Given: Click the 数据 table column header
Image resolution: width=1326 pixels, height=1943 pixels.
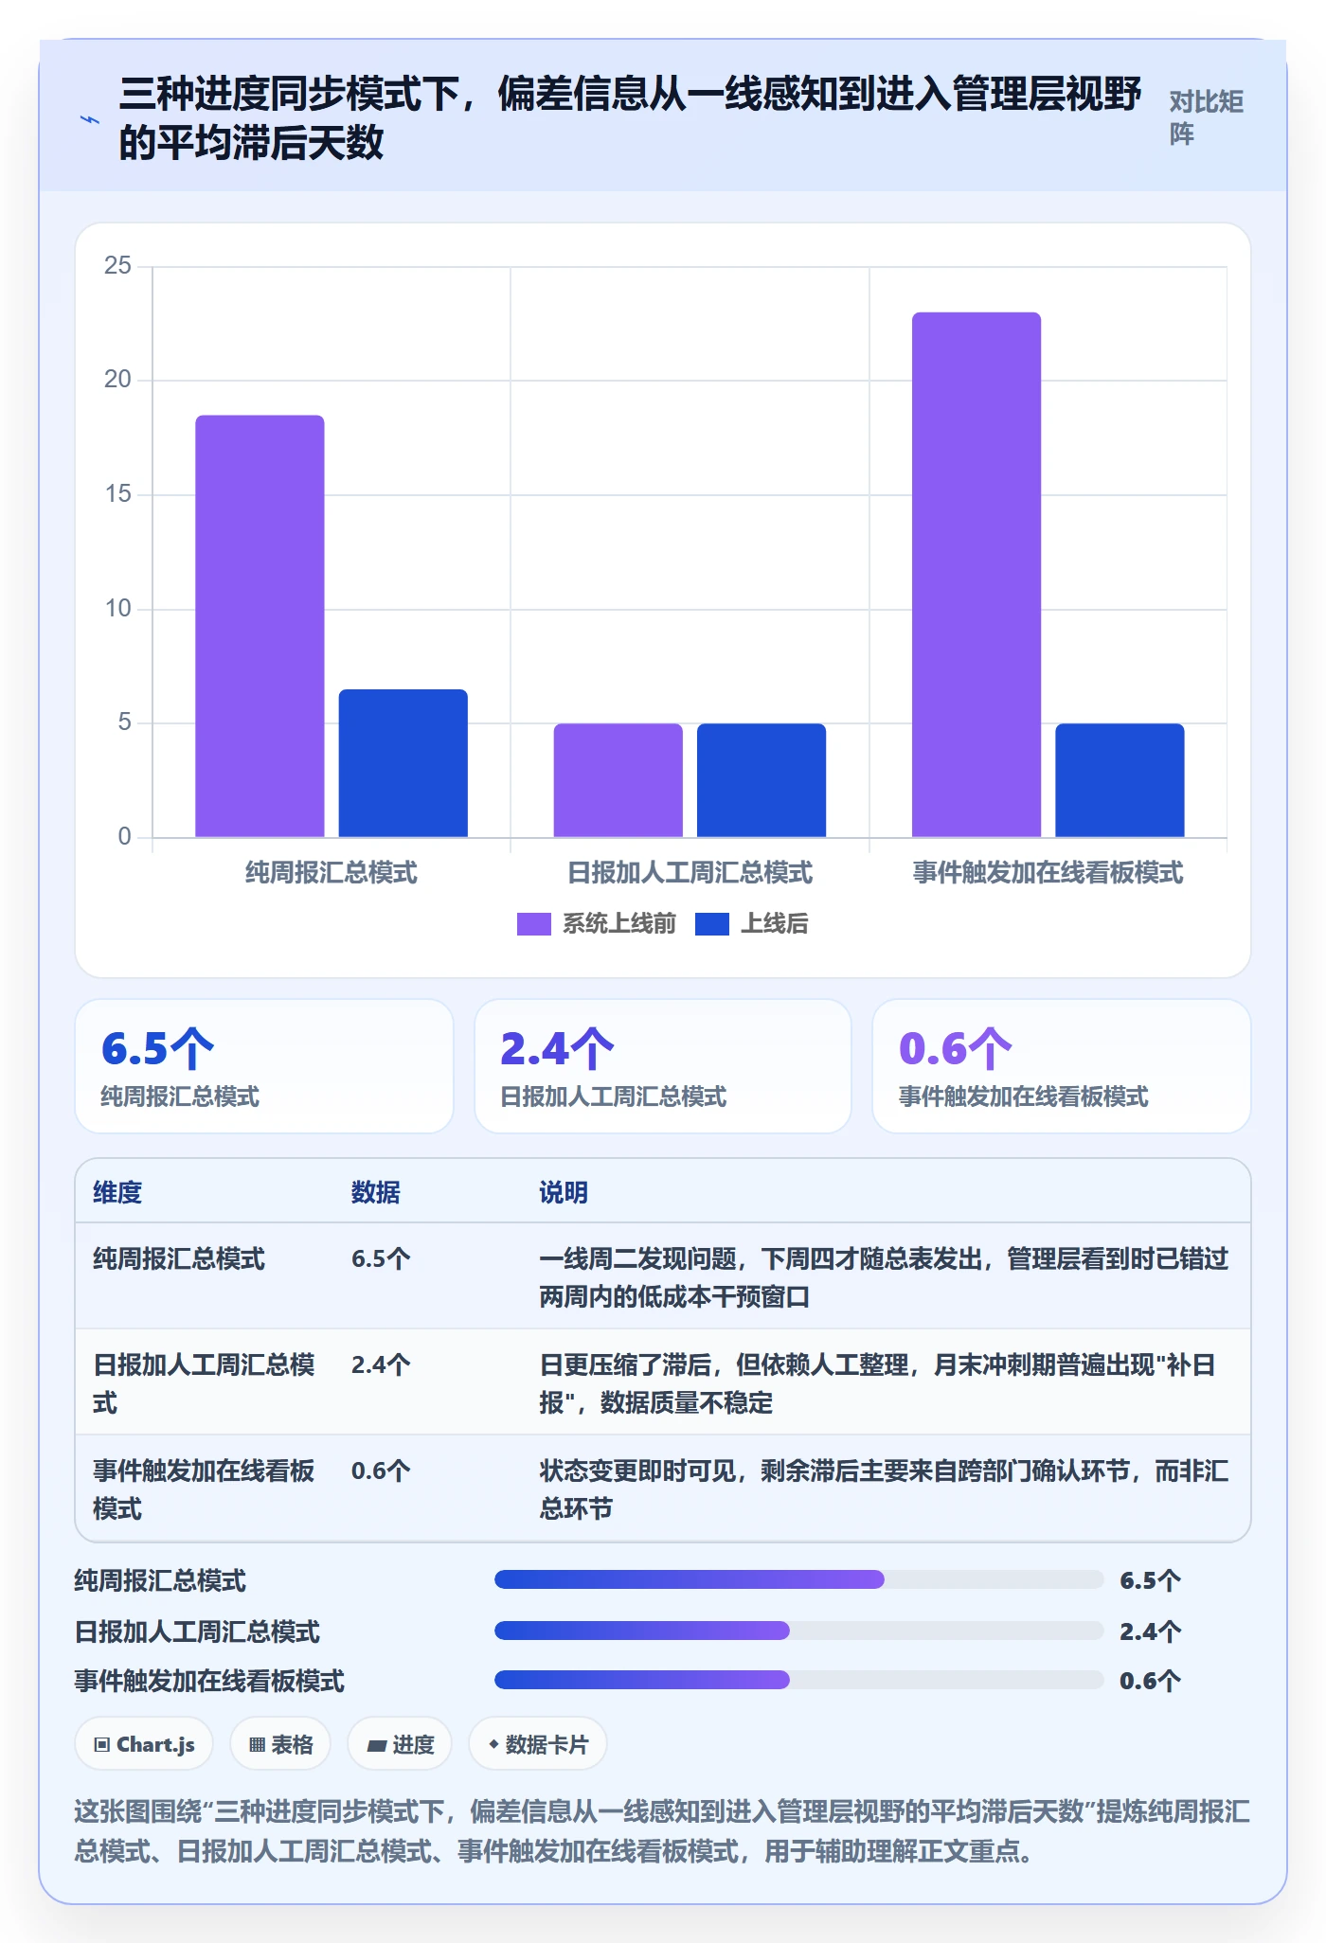Looking at the screenshot, I should pos(376,1192).
